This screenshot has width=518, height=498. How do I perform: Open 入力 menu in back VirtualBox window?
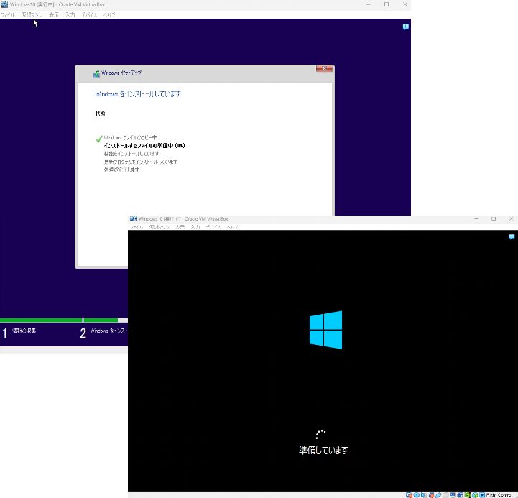[x=70, y=15]
